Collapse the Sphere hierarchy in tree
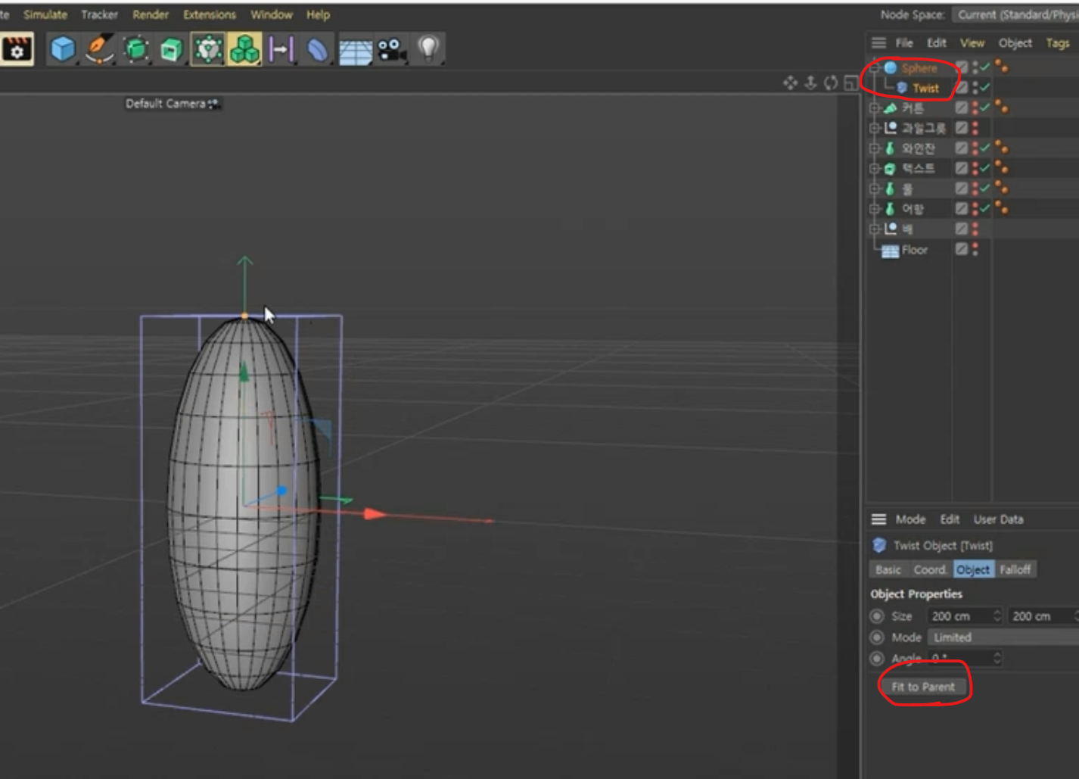 point(875,67)
